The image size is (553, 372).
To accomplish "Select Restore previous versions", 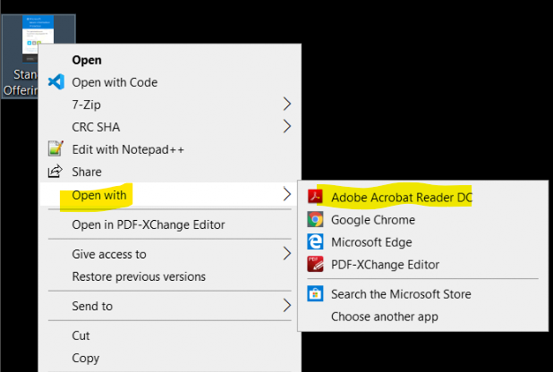I will (139, 276).
